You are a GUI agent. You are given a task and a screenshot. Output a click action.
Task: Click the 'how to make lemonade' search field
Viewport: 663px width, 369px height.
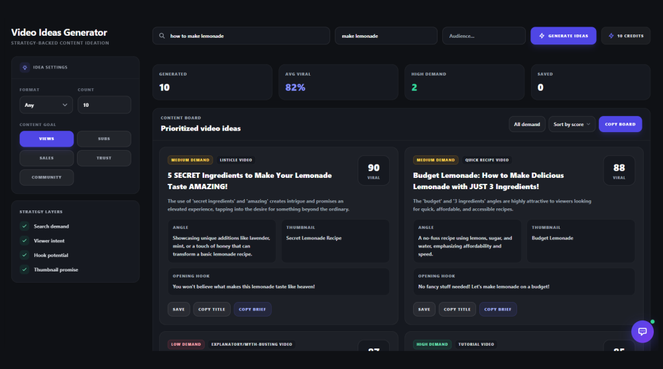[x=241, y=36]
